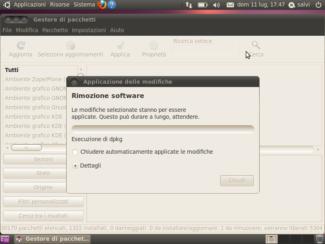Image resolution: width=325 pixels, height=244 pixels.
Task: Open the Proprietà gear icon
Action: [154, 45]
